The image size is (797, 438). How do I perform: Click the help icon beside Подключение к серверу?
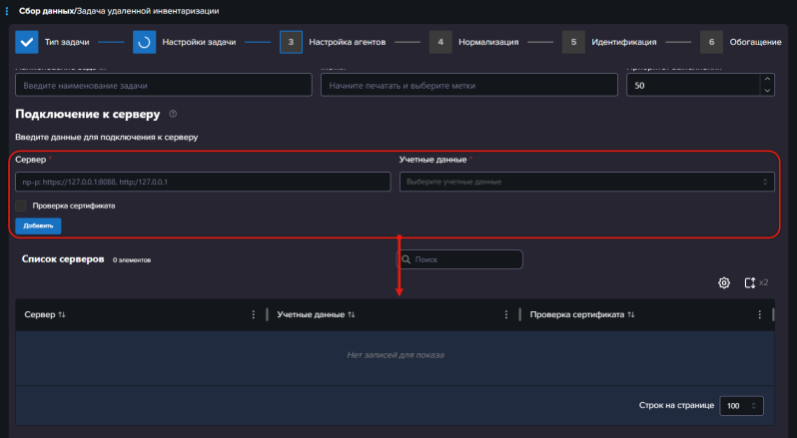coord(173,115)
